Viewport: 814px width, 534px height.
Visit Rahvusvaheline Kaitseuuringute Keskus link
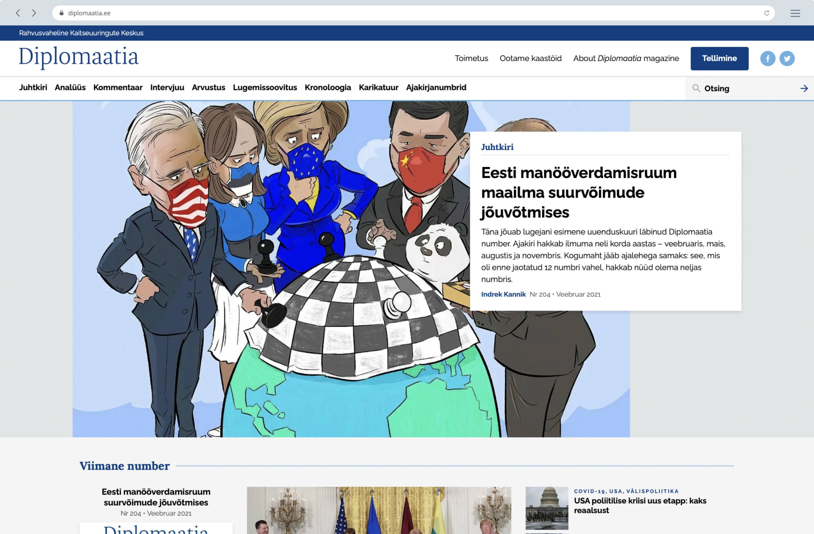pos(81,33)
